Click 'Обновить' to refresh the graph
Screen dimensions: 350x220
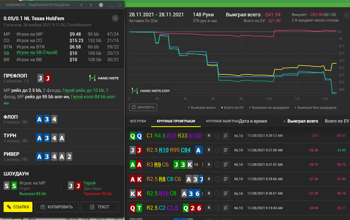point(142,107)
